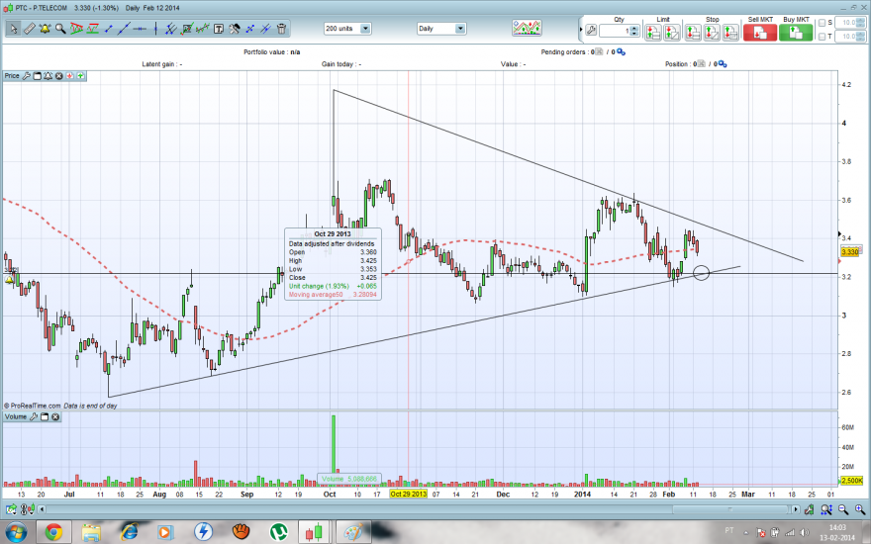Open the hammer and wrench object settings

coord(235,29)
